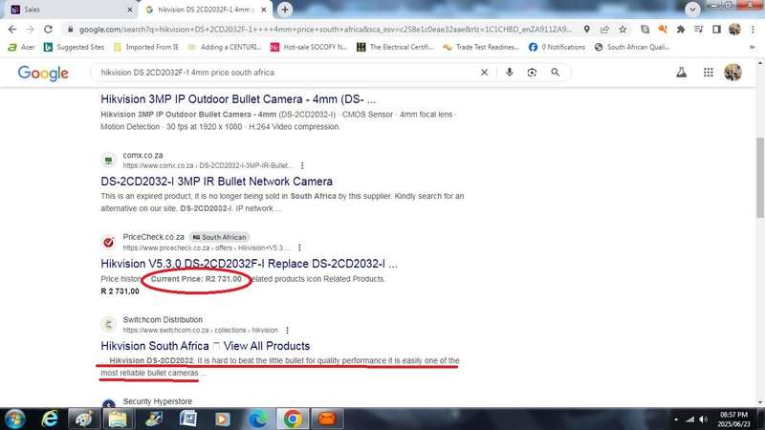Viewport: 765px width, 430px height.
Task: Select the hikvision search results tab
Action: 205,10
